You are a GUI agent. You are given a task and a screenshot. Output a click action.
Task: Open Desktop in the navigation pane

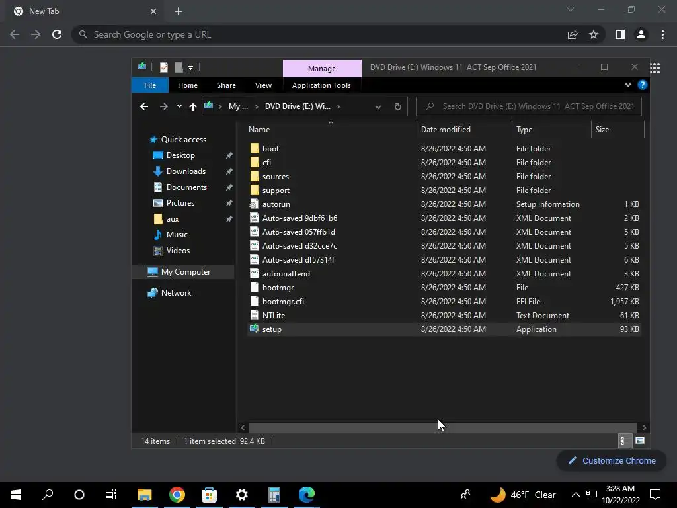(x=180, y=155)
